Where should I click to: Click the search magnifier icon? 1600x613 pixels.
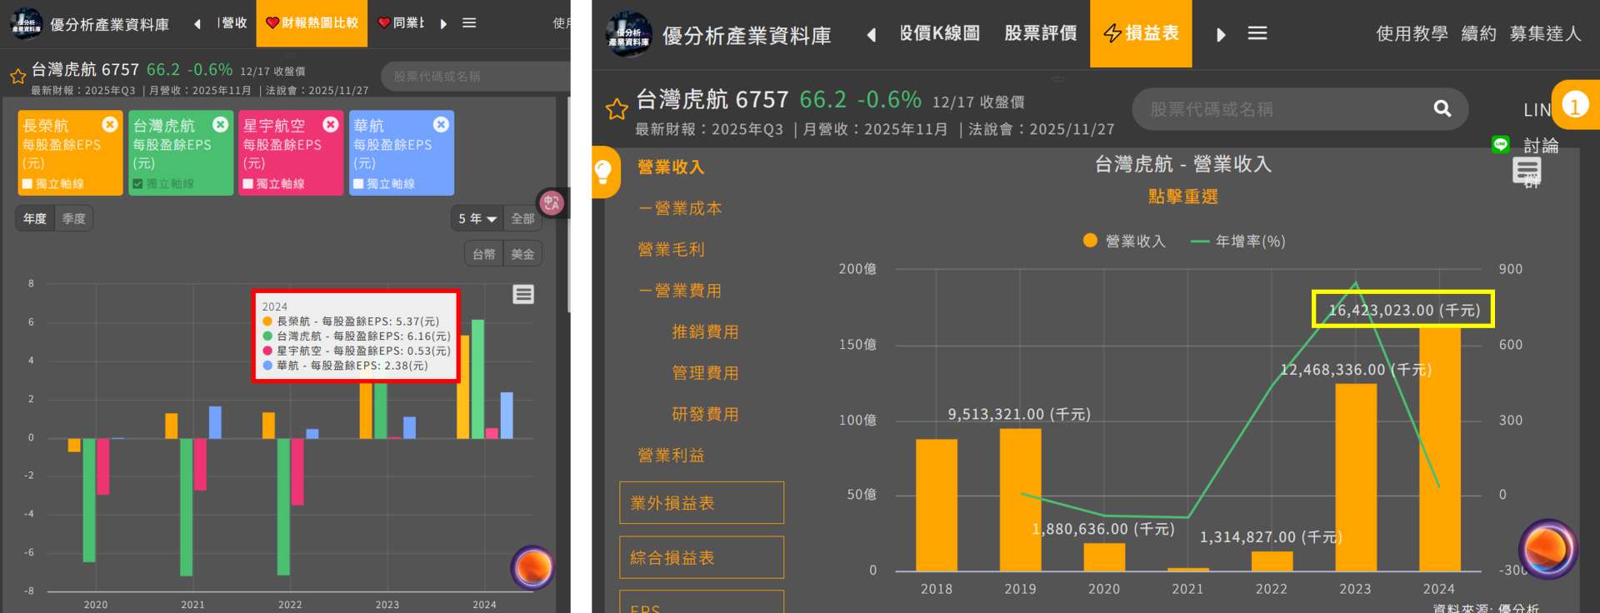[x=1442, y=109]
